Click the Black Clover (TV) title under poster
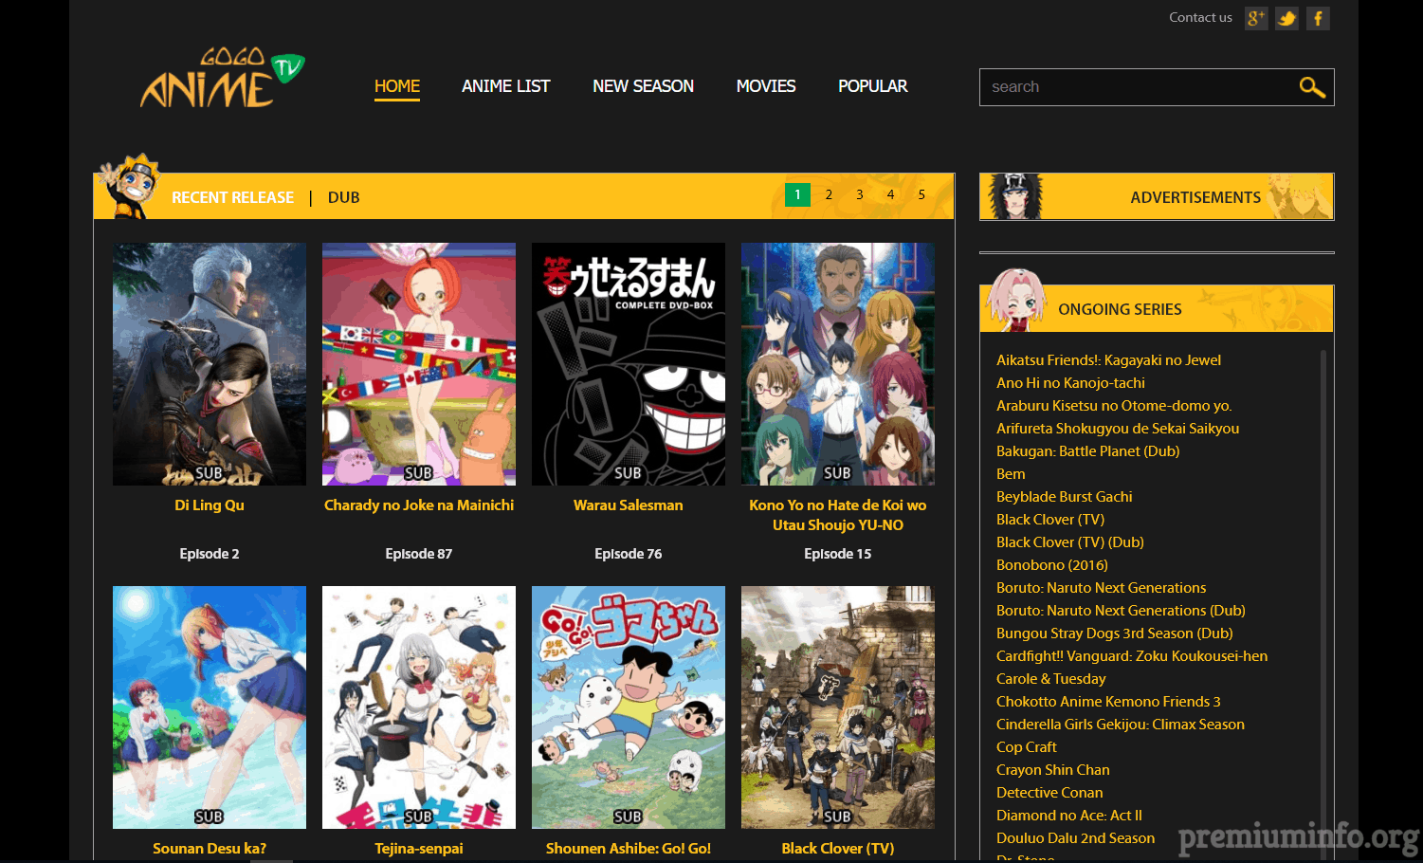The image size is (1423, 863). pyautogui.click(x=838, y=849)
